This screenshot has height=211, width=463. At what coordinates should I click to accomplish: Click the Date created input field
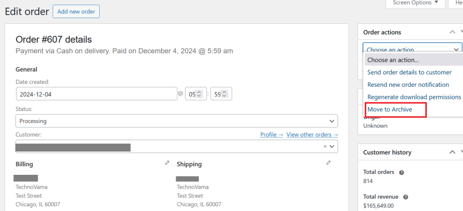pos(97,94)
